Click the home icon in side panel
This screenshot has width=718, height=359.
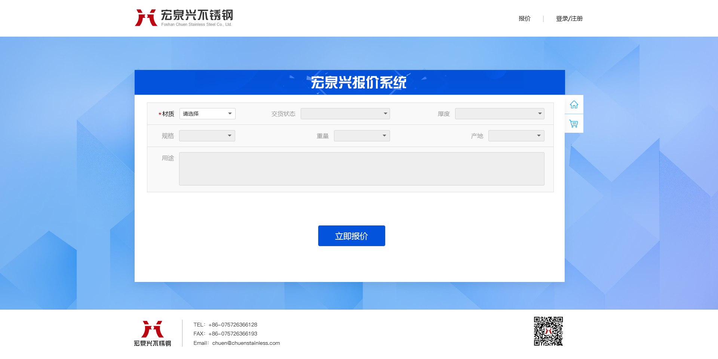[574, 105]
